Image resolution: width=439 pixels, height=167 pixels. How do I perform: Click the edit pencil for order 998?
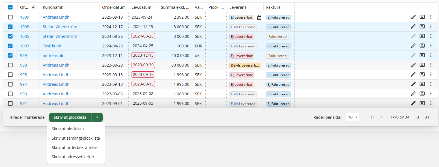(x=413, y=65)
